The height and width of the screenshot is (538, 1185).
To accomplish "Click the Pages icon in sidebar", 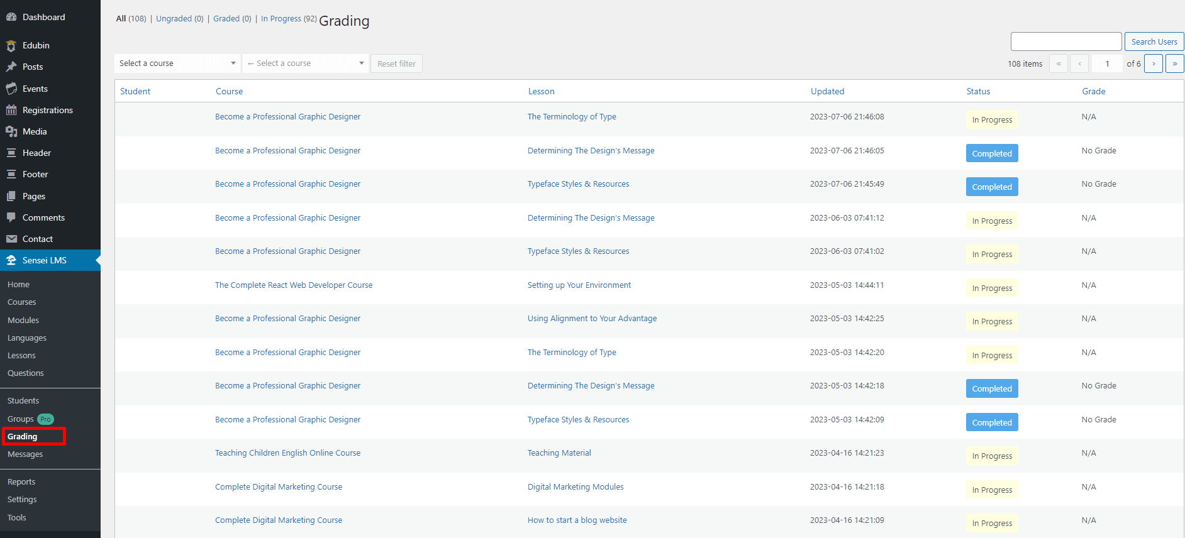I will coord(11,196).
